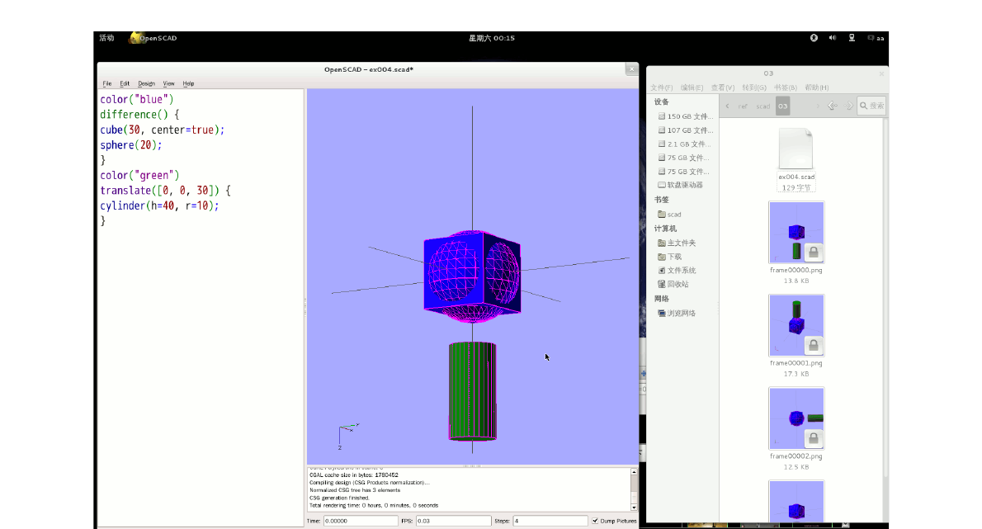Open 书签(B) menu in file manager
Viewport: 982px width, 529px height.
coord(786,87)
